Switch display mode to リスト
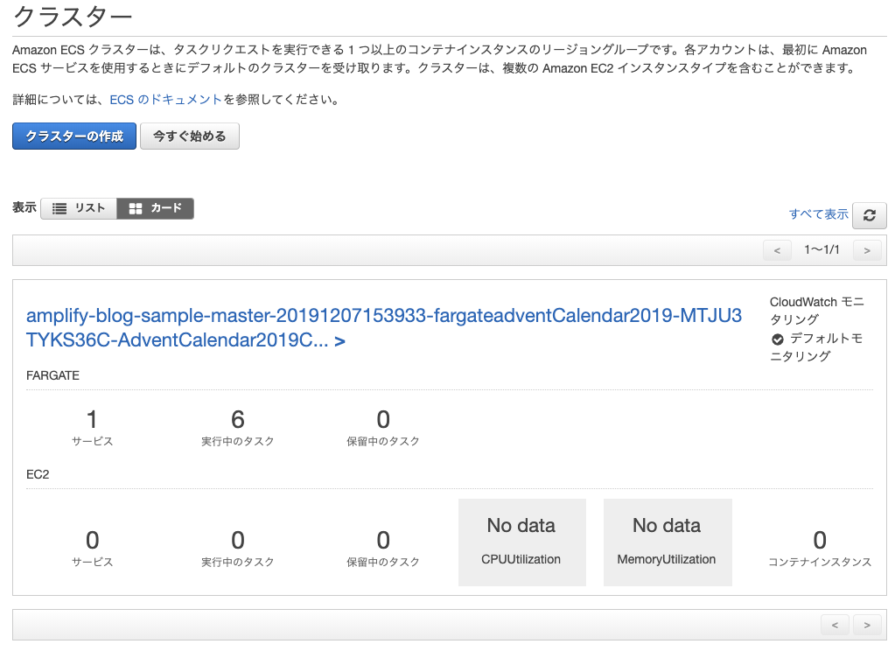 [x=79, y=208]
